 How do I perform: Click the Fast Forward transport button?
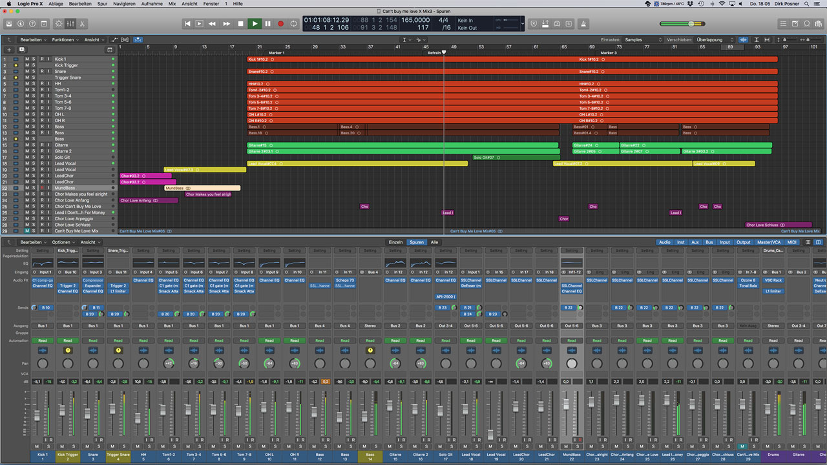[226, 24]
